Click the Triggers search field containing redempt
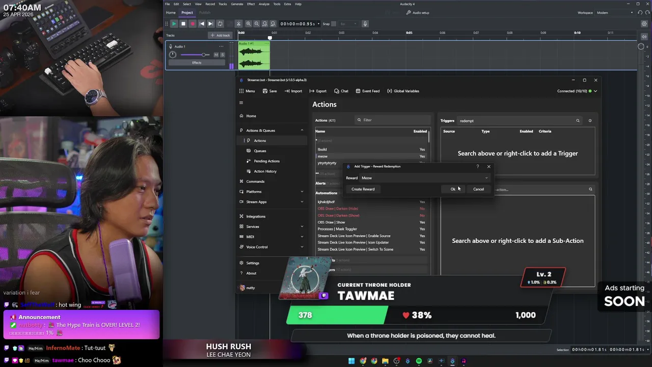This screenshot has width=652, height=367. (519, 121)
